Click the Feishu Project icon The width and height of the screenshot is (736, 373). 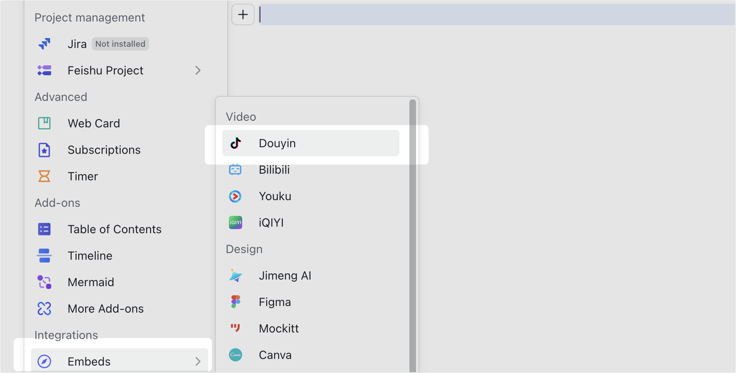(44, 70)
